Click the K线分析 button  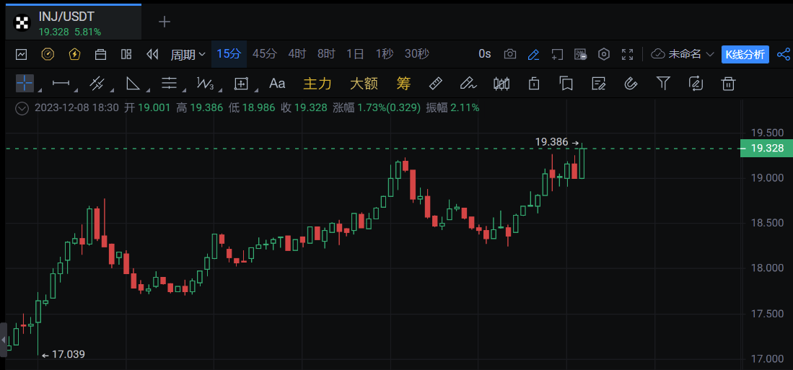pos(745,54)
